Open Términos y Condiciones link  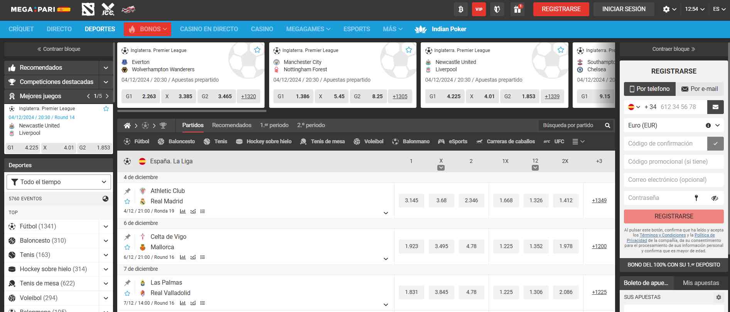(663, 235)
